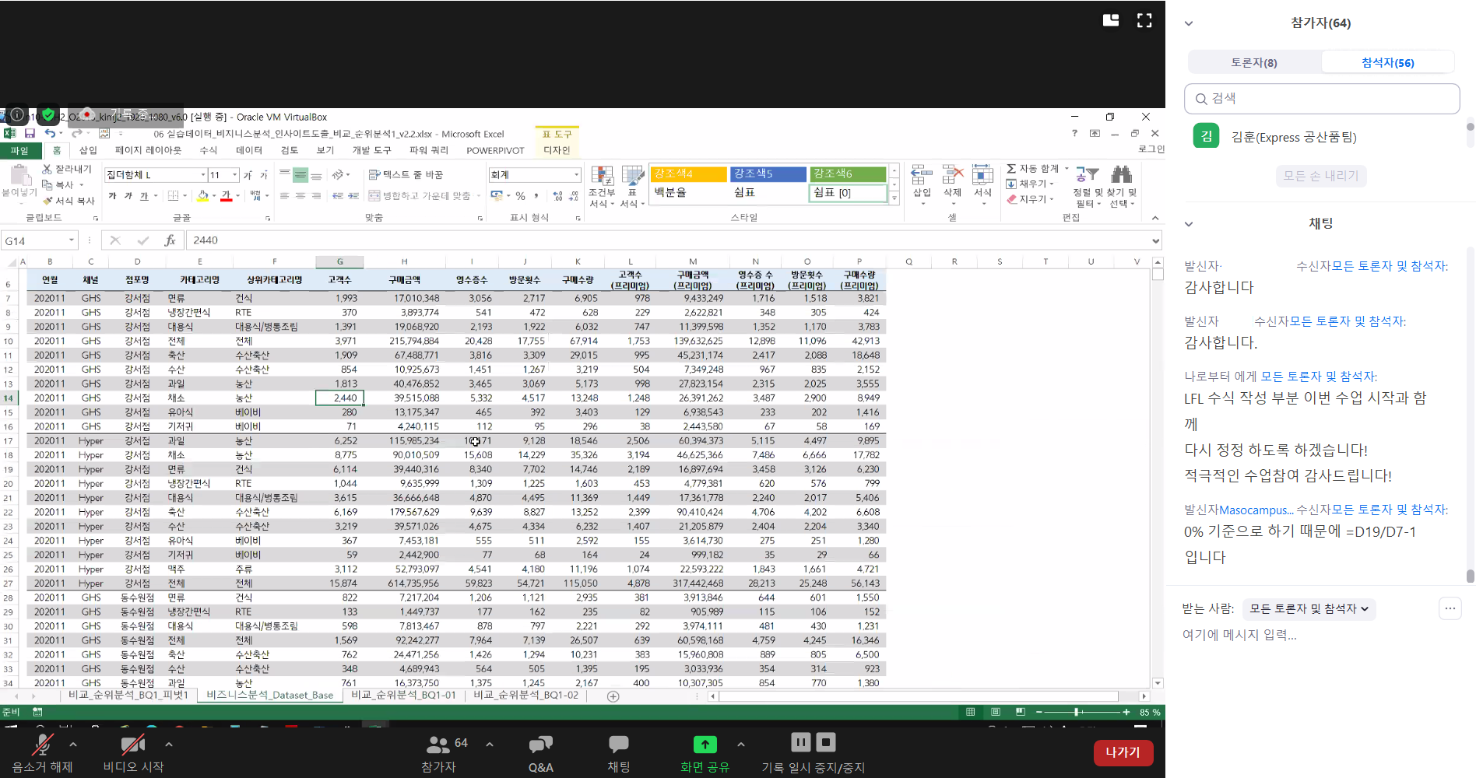Expand audio options arrow beside microphone

(x=73, y=745)
